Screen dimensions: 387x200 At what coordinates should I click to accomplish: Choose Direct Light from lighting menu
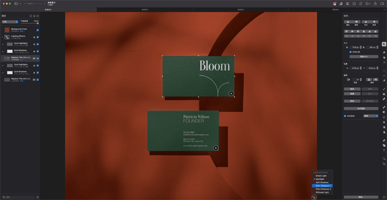(x=321, y=176)
